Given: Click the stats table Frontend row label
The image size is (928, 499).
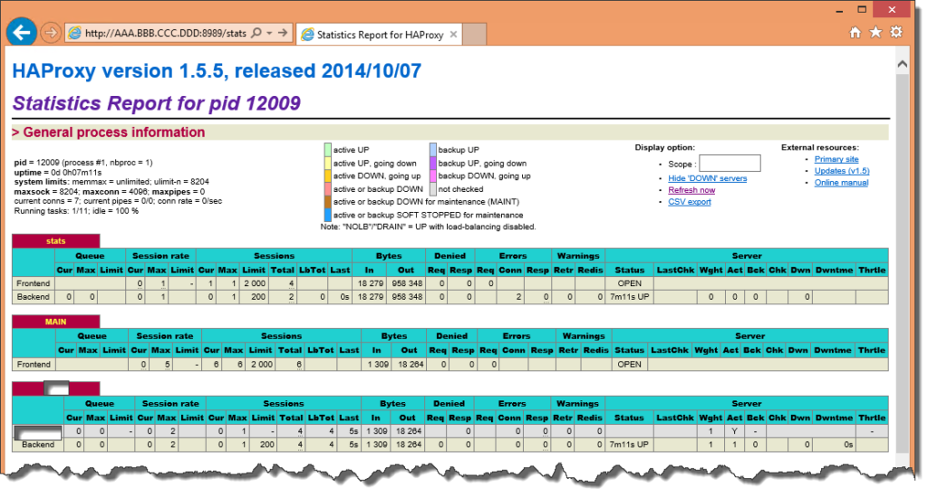Looking at the screenshot, I should (34, 283).
